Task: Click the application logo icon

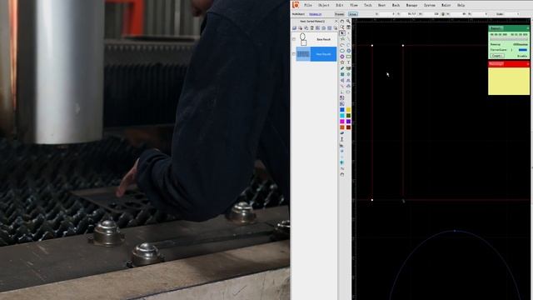Action: click(x=296, y=5)
